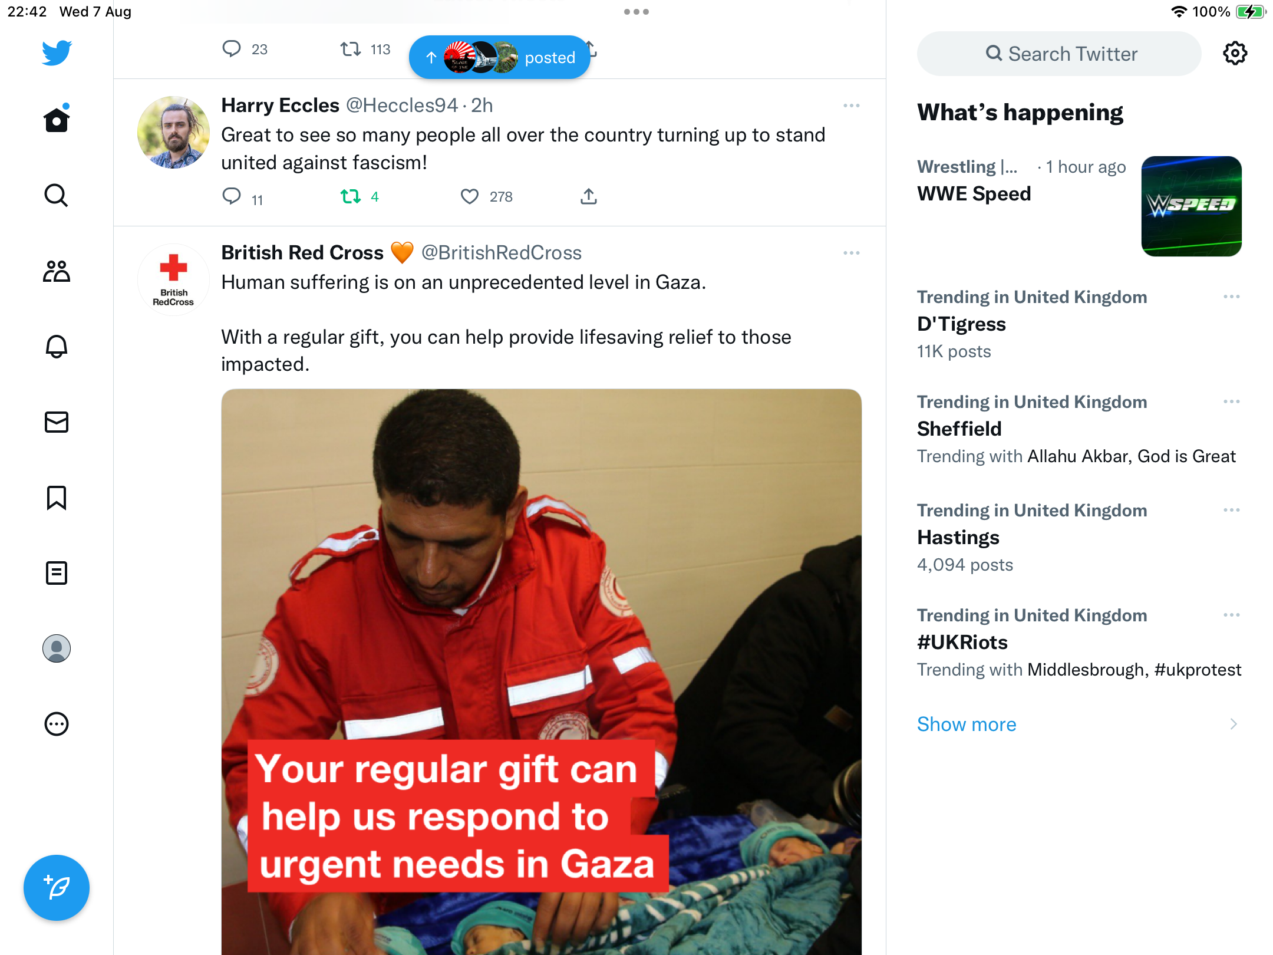
Task: Open the Communities icon in sidebar
Action: 57,271
